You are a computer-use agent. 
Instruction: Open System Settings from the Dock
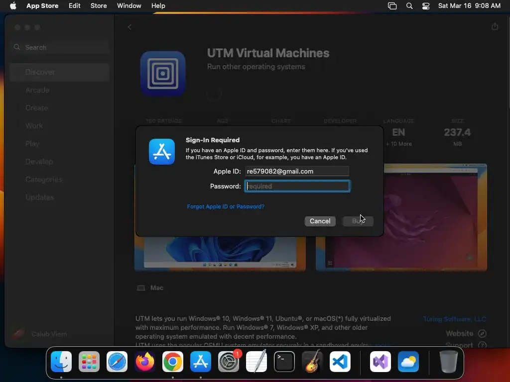[x=228, y=362]
